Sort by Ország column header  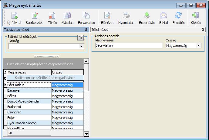coord(67,72)
